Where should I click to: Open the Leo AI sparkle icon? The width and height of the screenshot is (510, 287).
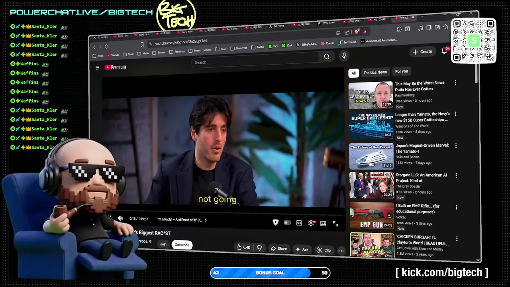tap(445, 27)
